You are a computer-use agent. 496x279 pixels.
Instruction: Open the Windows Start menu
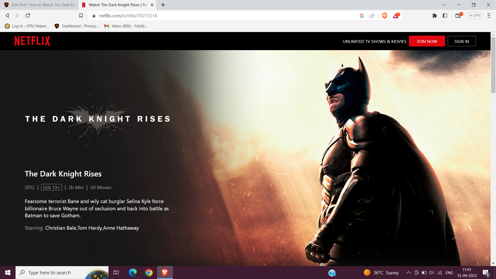coord(7,273)
